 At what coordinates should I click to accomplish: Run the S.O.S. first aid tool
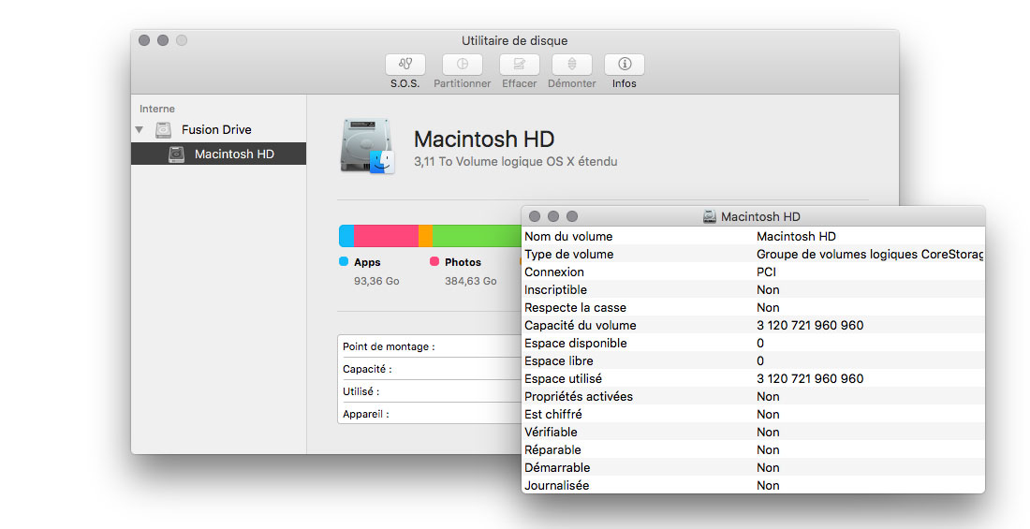pos(405,65)
